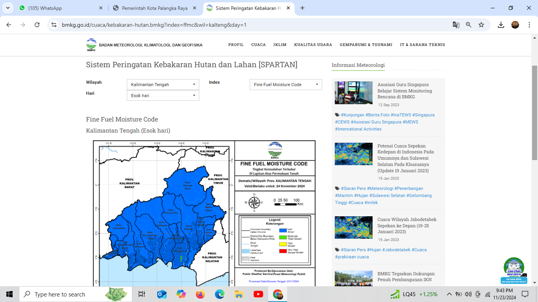Open the KUALITAS UDARA menu
The width and height of the screenshot is (538, 302).
coord(313,45)
